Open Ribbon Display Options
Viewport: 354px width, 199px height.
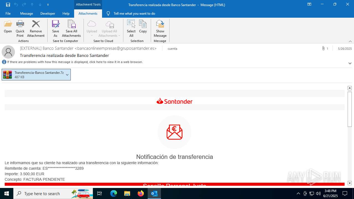(x=309, y=4)
